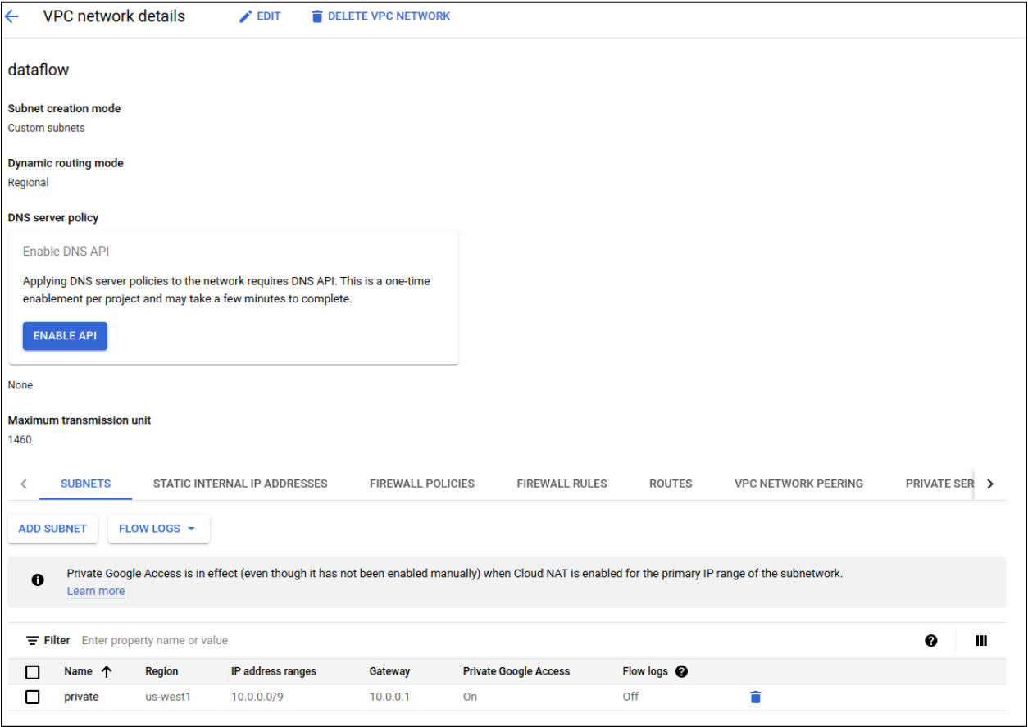Click DELETE VPC NETWORK
This screenshot has height=727, width=1028.
[380, 16]
